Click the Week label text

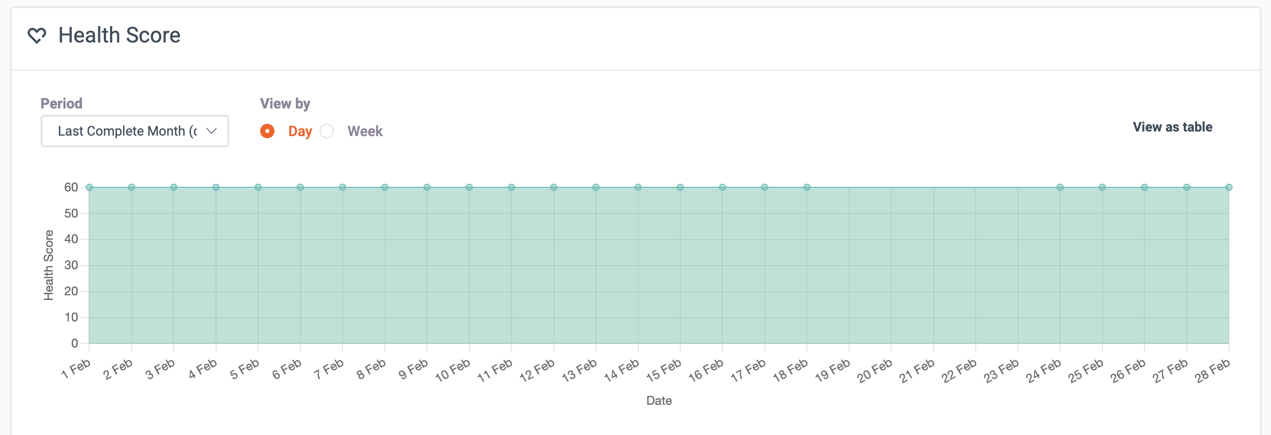[x=365, y=131]
